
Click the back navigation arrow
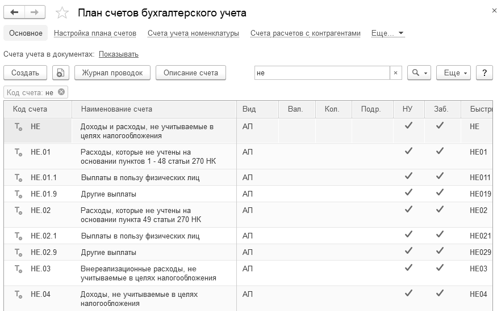coord(15,12)
